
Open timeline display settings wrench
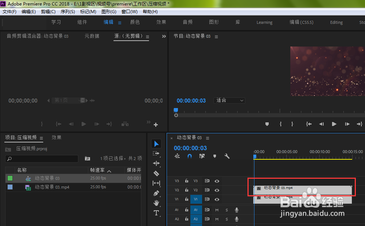tap(227, 156)
